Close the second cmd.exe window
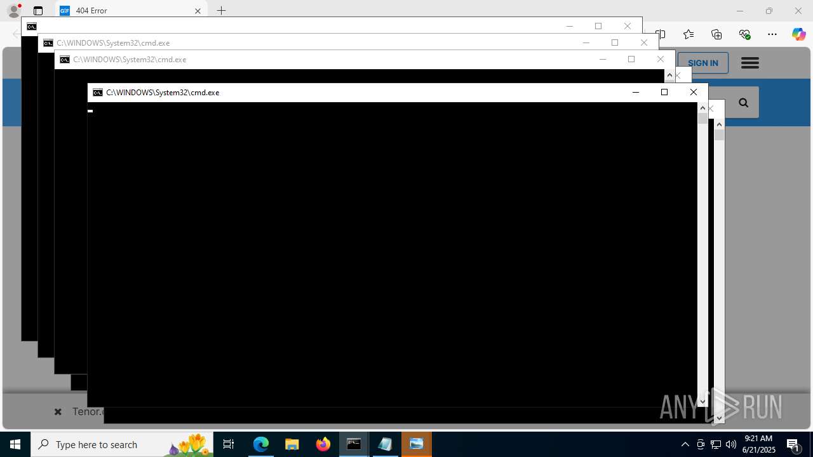 pos(644,43)
